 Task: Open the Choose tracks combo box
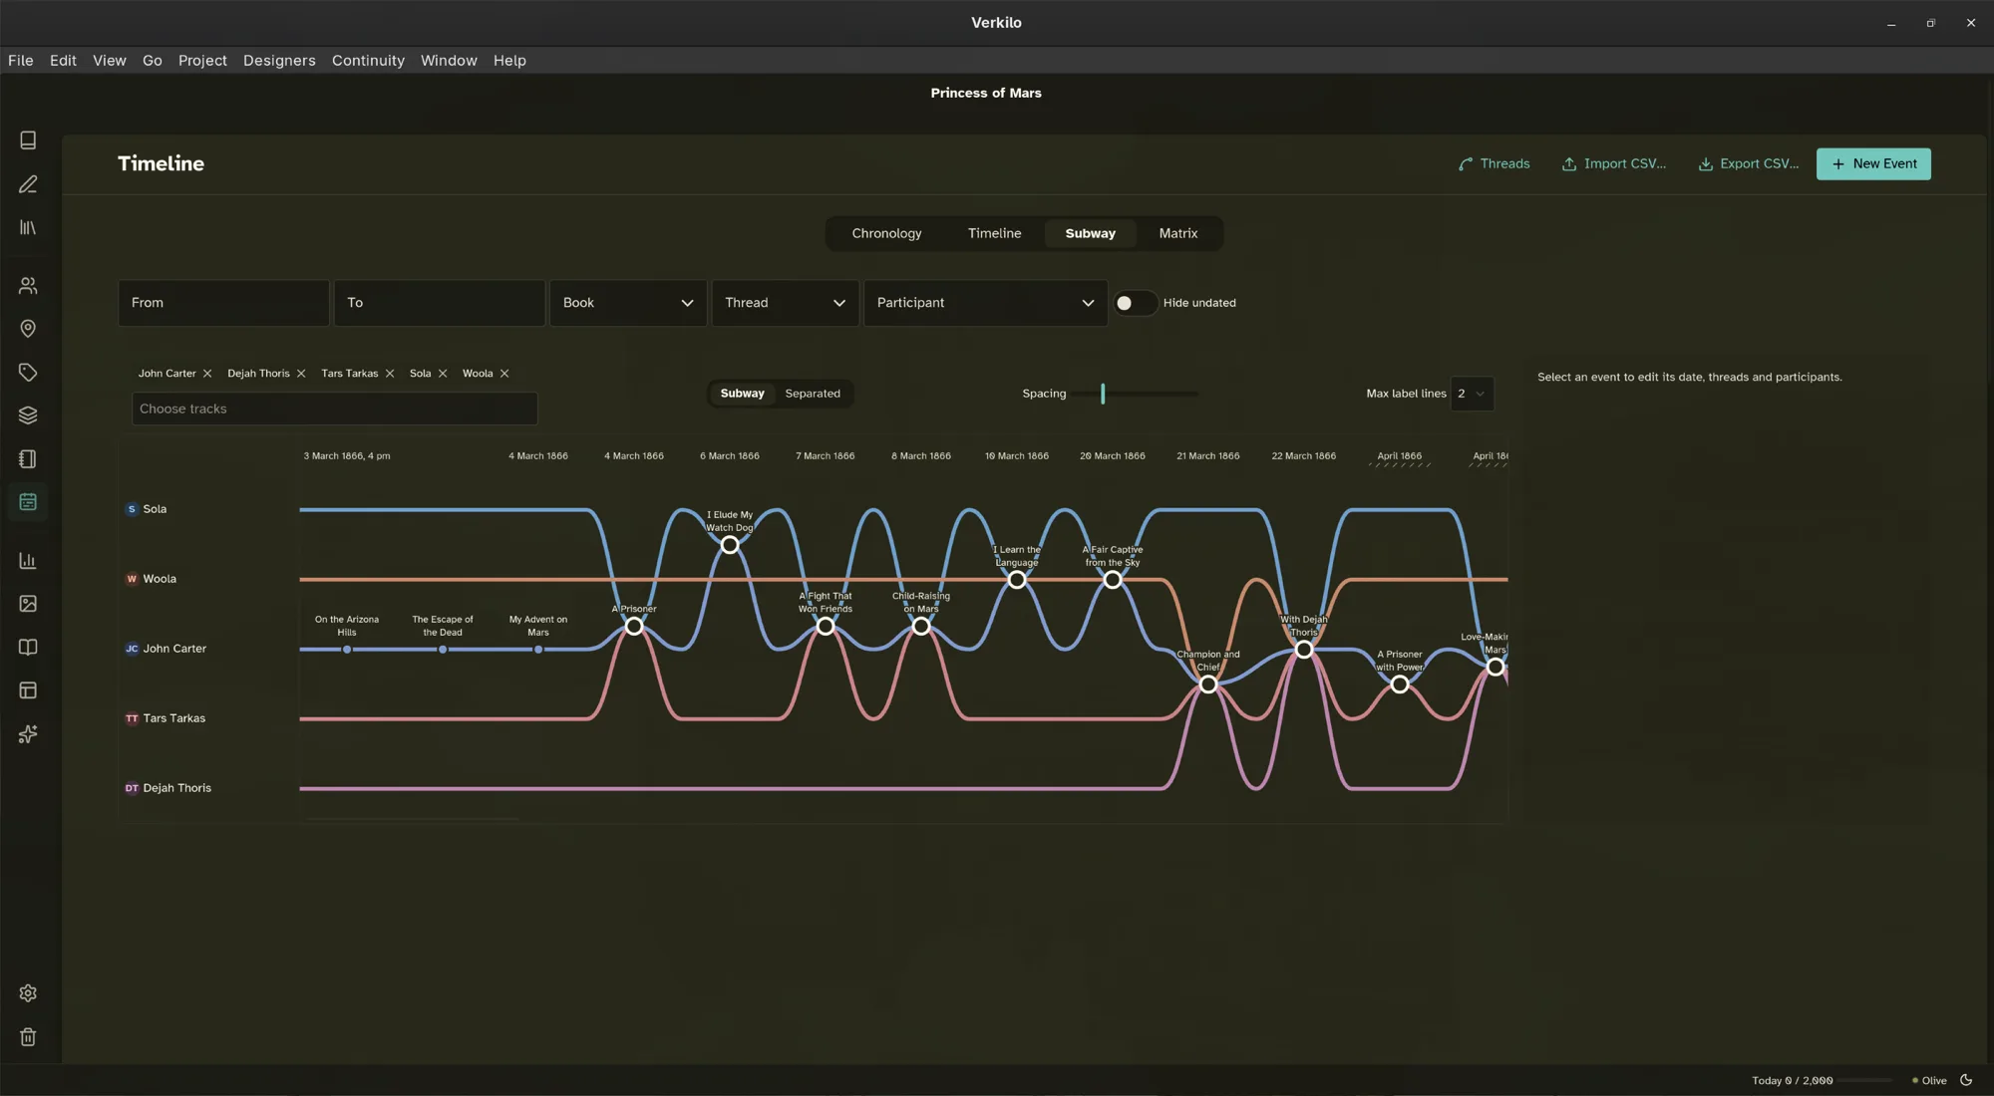(334, 409)
